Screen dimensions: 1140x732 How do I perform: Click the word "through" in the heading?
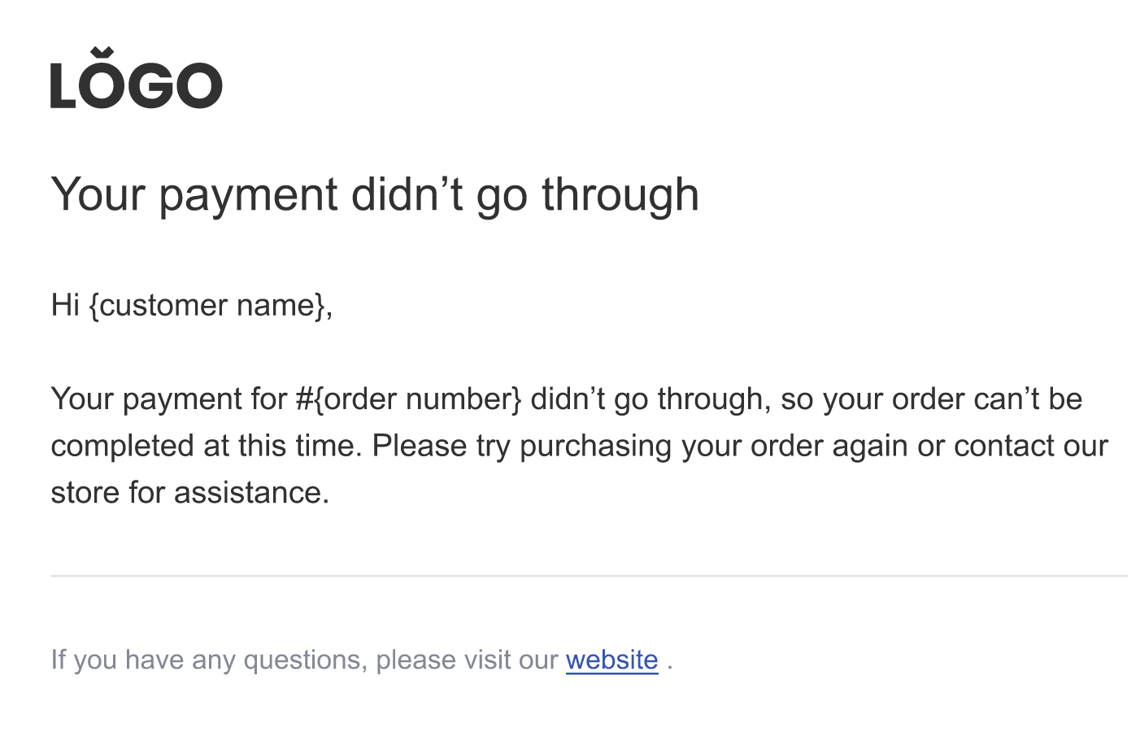[620, 195]
